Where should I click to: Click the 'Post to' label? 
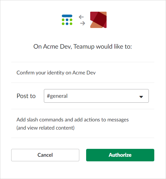pos(26,96)
